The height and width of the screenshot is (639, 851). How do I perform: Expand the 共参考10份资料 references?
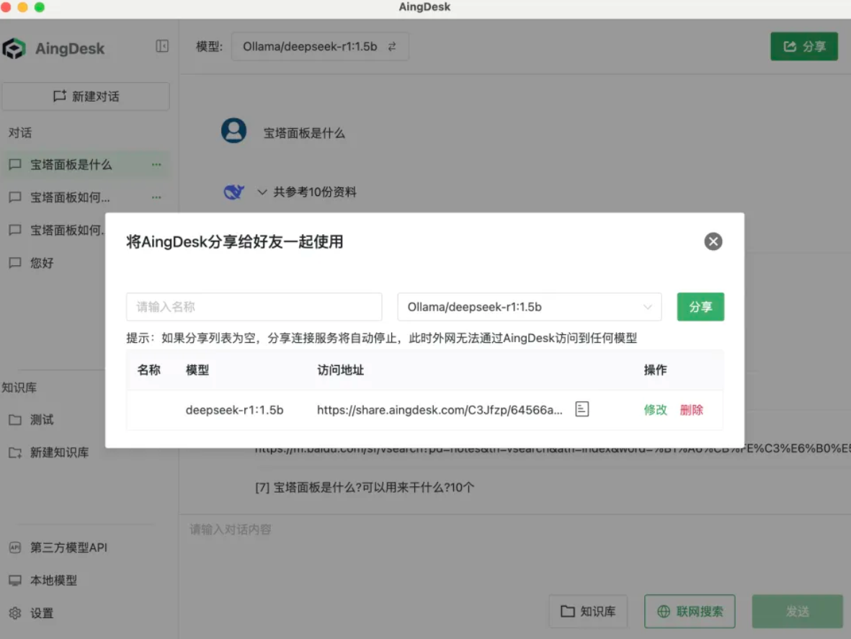pos(307,192)
